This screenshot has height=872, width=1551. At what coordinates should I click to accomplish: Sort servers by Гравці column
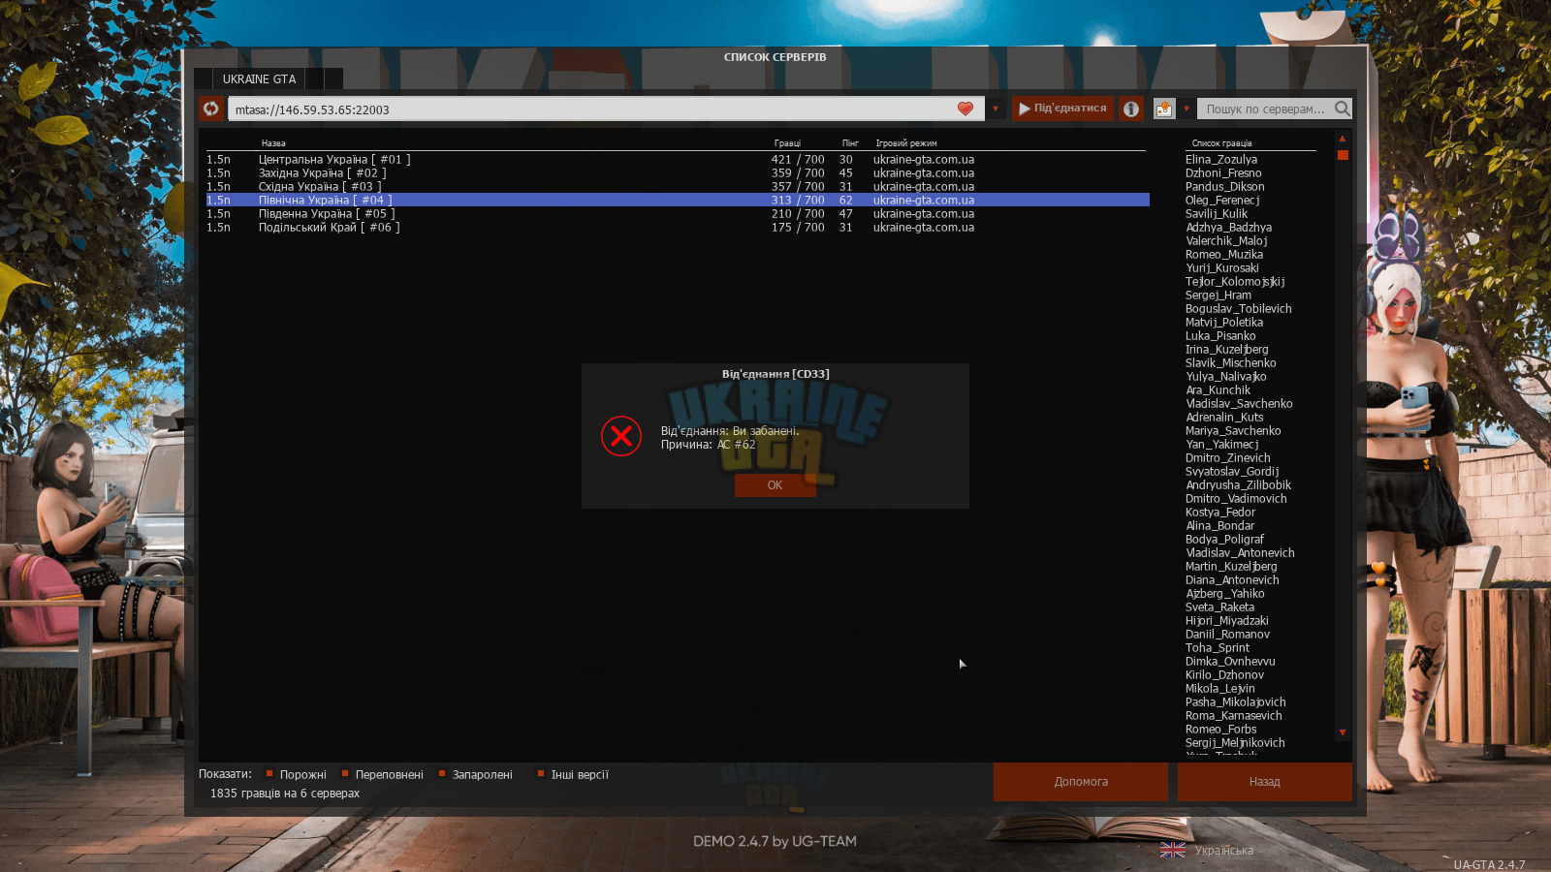tap(787, 143)
